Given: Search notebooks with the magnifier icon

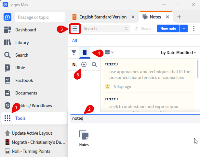Looking at the screenshot, I should [94, 64].
